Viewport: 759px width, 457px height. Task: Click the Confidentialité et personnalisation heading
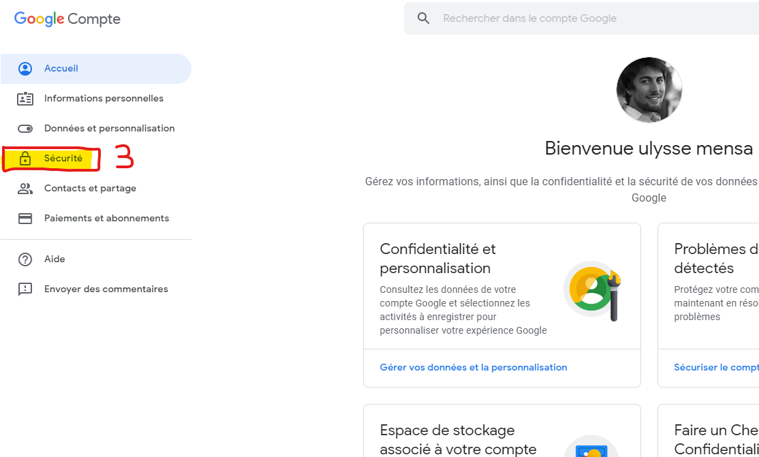point(437,259)
